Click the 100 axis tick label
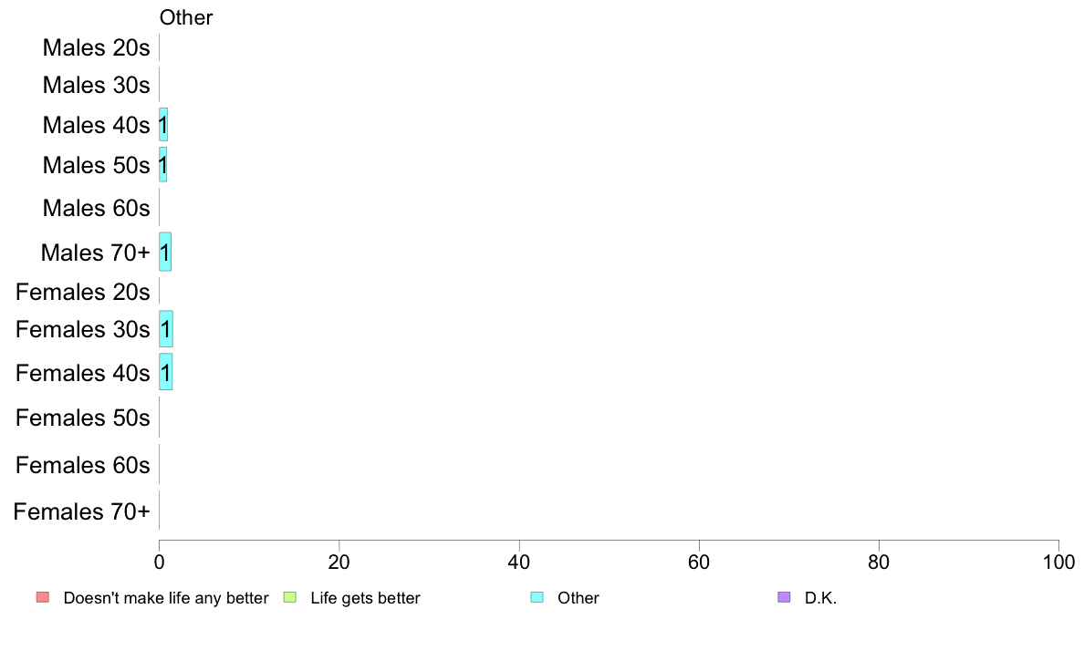Image resolution: width=1084 pixels, height=671 pixels. click(x=1058, y=563)
